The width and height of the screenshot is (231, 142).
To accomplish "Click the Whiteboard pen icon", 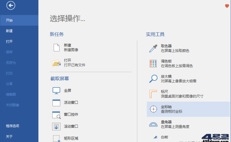I will [156, 137].
